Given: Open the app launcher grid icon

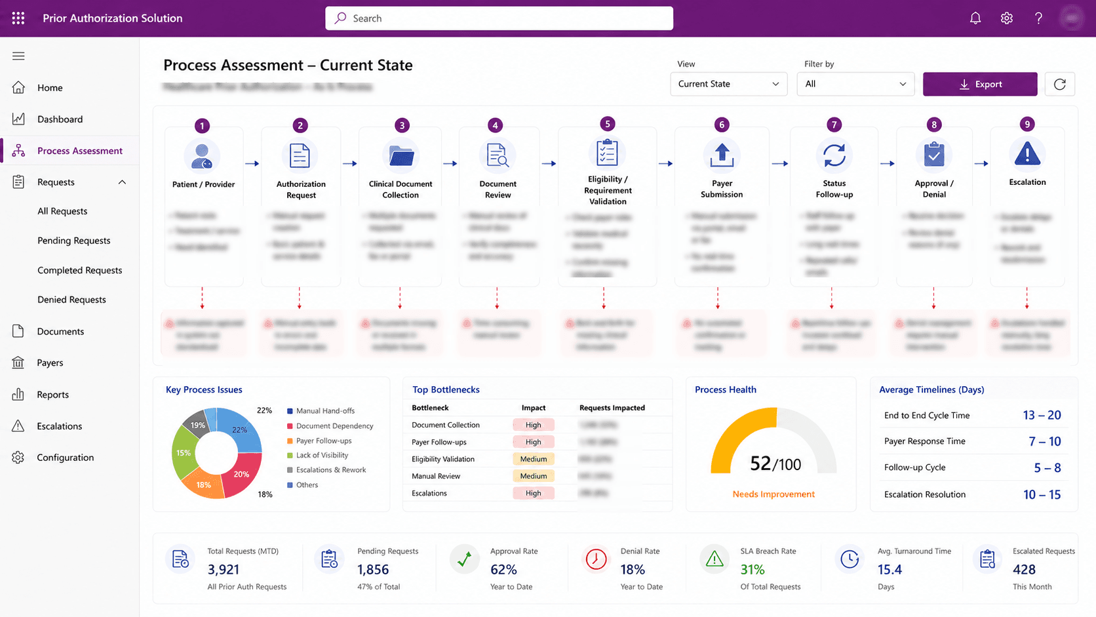Looking at the screenshot, I should click(18, 18).
